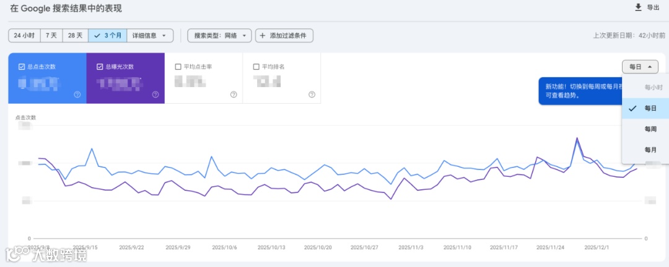
Task: Click help icon on 总点击次数 card
Action: coord(77,95)
